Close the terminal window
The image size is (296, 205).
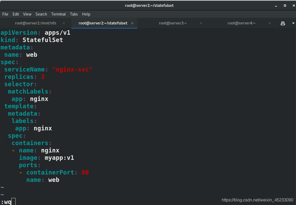294,6
